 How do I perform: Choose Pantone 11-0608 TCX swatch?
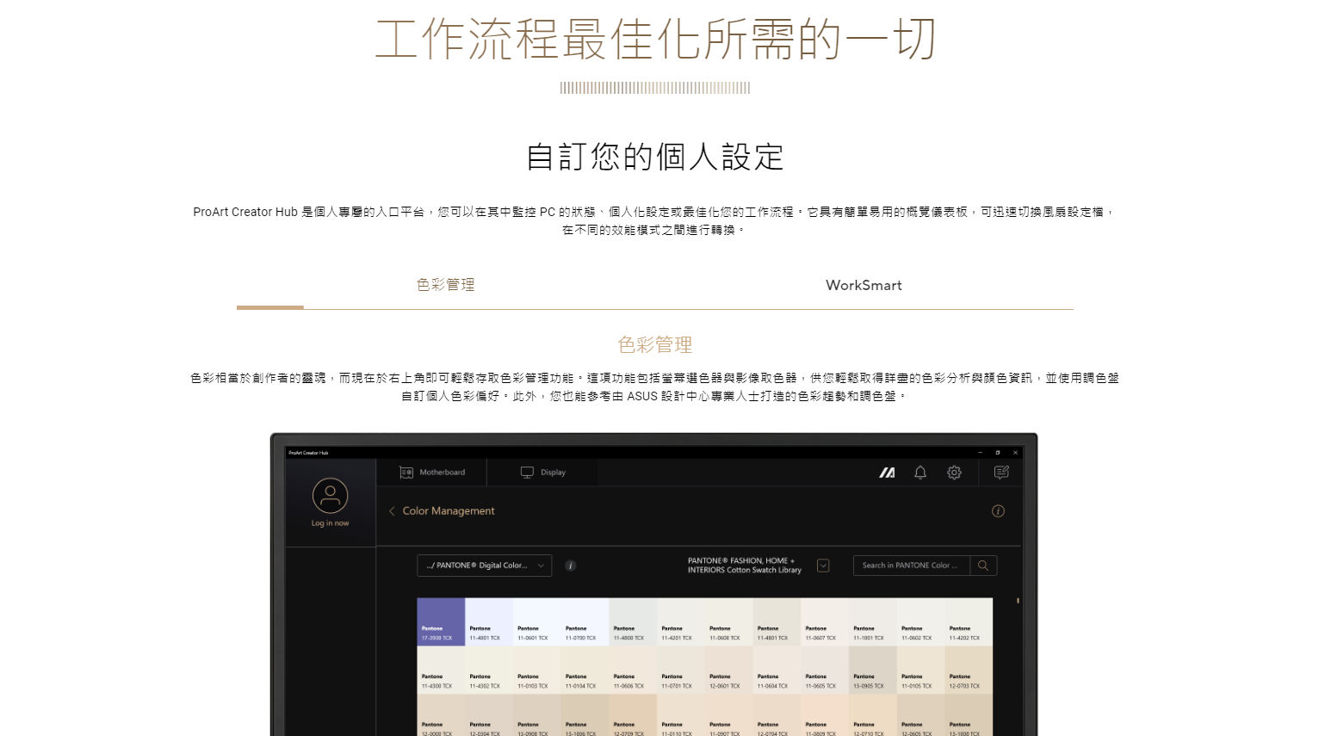(x=729, y=622)
